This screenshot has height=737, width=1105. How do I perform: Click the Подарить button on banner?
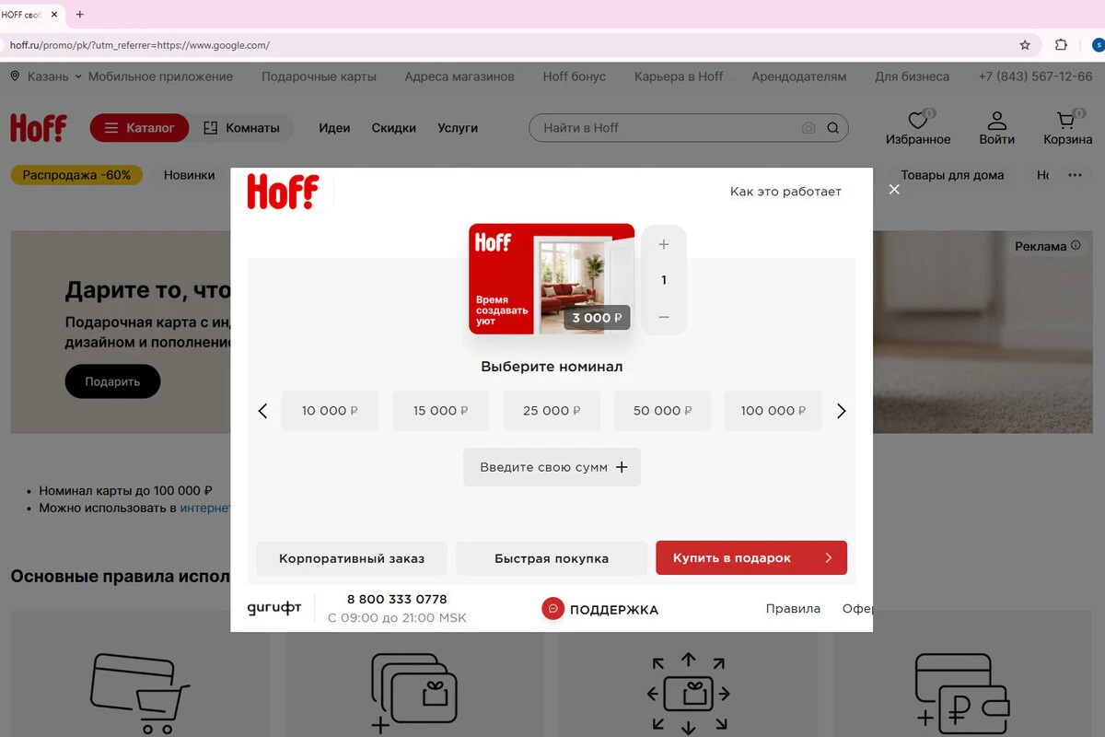(x=112, y=381)
